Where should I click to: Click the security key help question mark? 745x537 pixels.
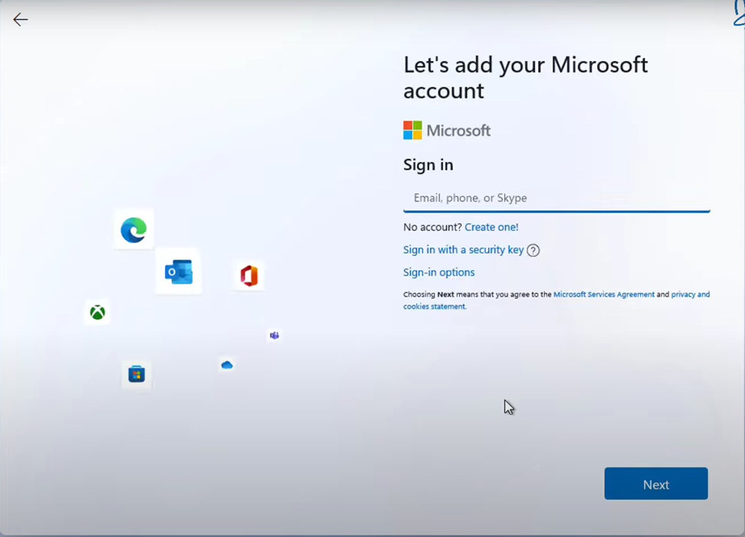[533, 251]
